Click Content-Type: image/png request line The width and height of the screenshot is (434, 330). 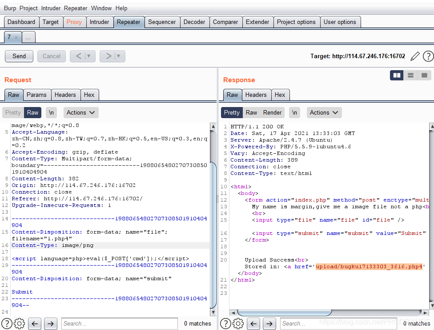(x=52, y=245)
